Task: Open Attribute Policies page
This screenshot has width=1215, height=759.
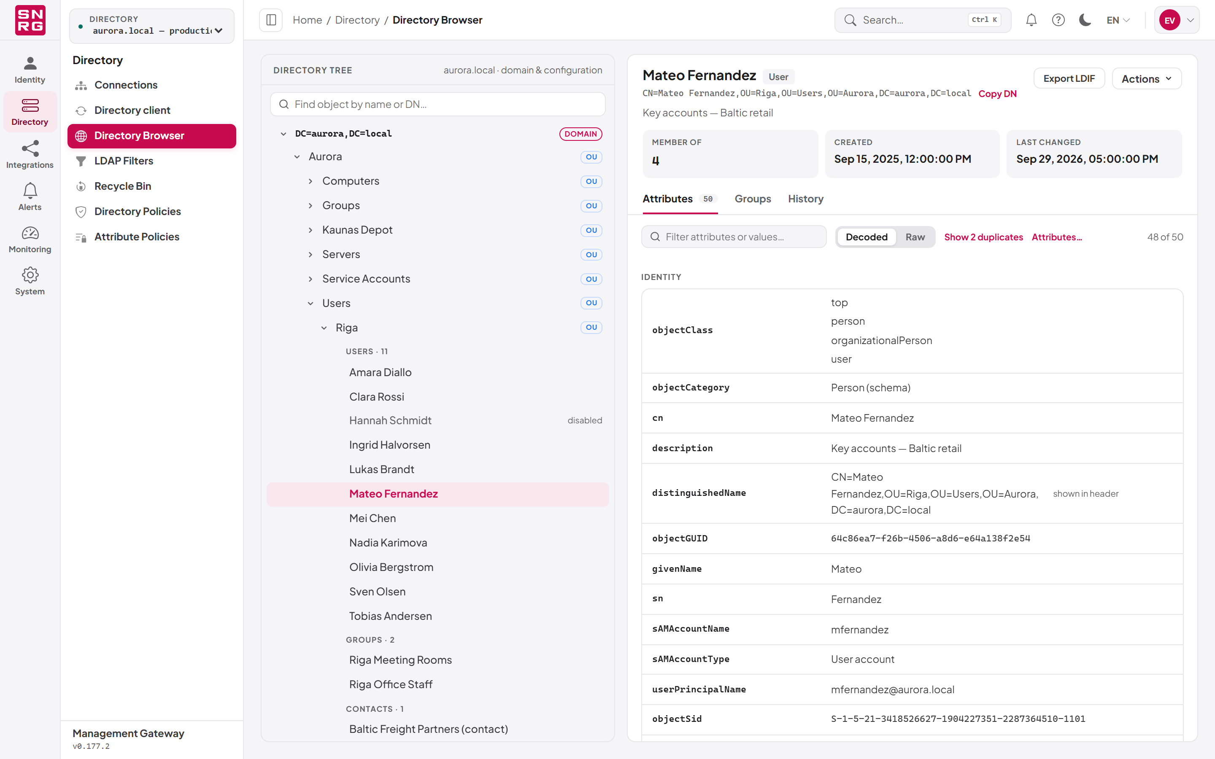Action: [x=151, y=237]
